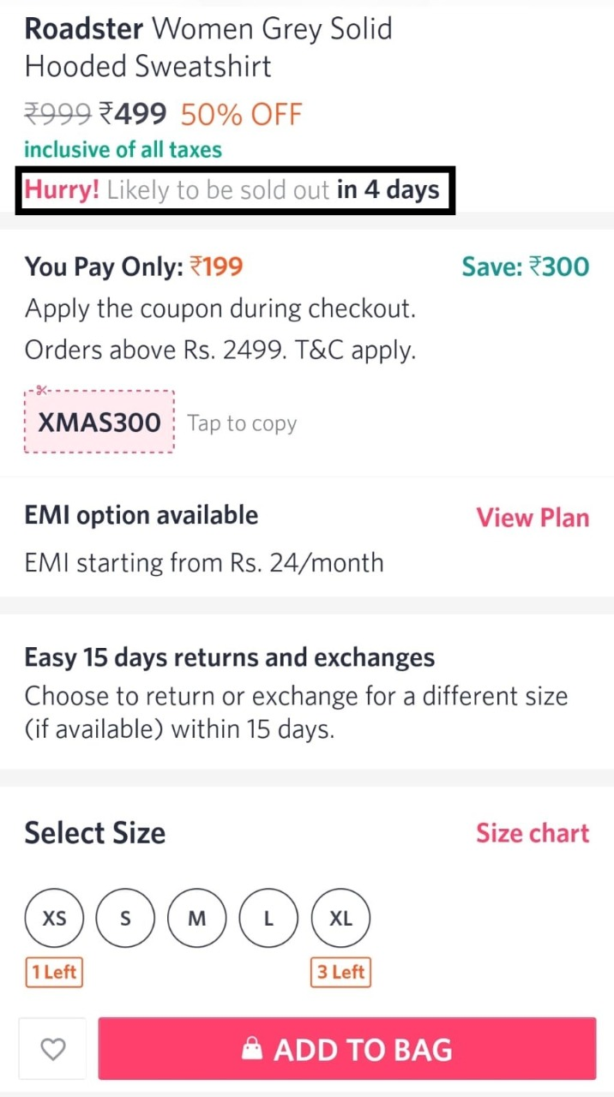614x1097 pixels.
Task: Open View Plan for EMI options
Action: (x=533, y=518)
